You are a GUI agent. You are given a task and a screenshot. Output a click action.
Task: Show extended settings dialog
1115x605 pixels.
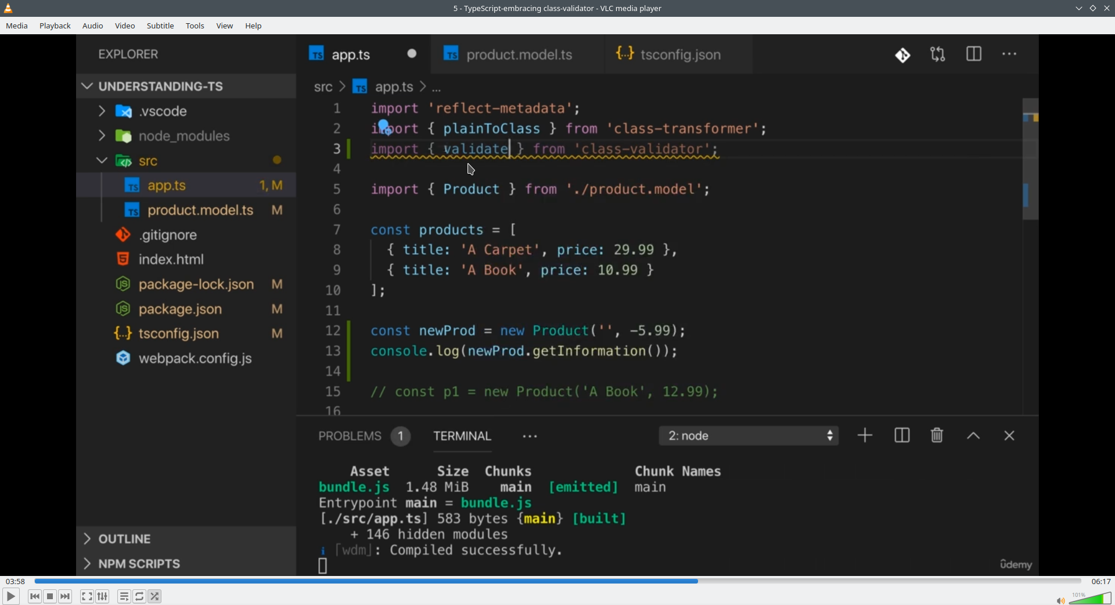(102, 596)
